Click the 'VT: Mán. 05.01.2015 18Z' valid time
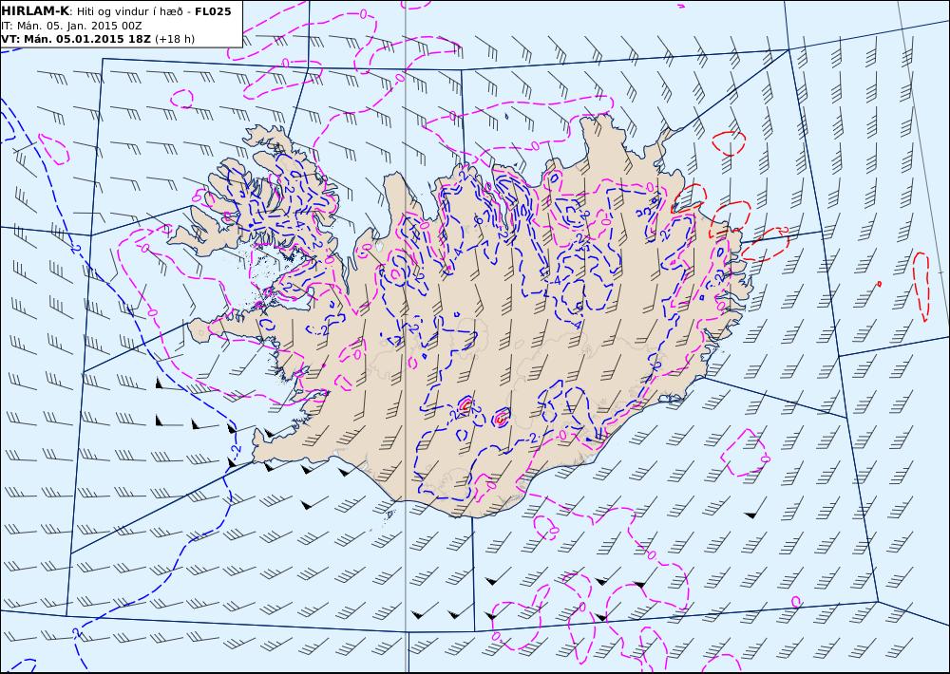Viewport: 950px width, 674px height. click(x=76, y=39)
